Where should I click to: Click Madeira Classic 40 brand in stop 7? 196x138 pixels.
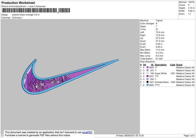tap(185, 85)
